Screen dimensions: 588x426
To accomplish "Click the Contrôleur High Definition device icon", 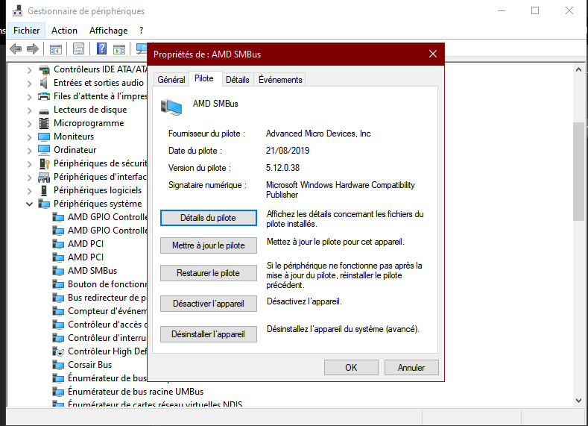I will (58, 351).
